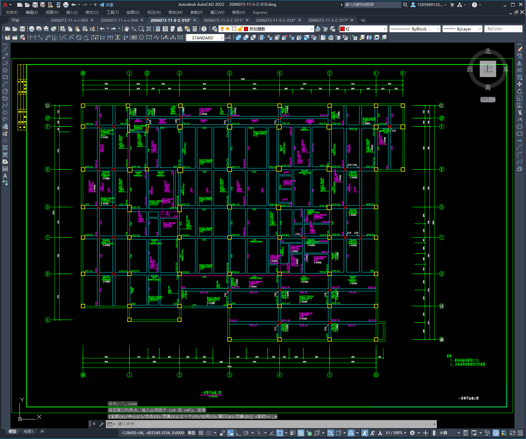
Task: Switch to the 2006073-11-S-C-016* drawing tab
Action: (x=276, y=20)
